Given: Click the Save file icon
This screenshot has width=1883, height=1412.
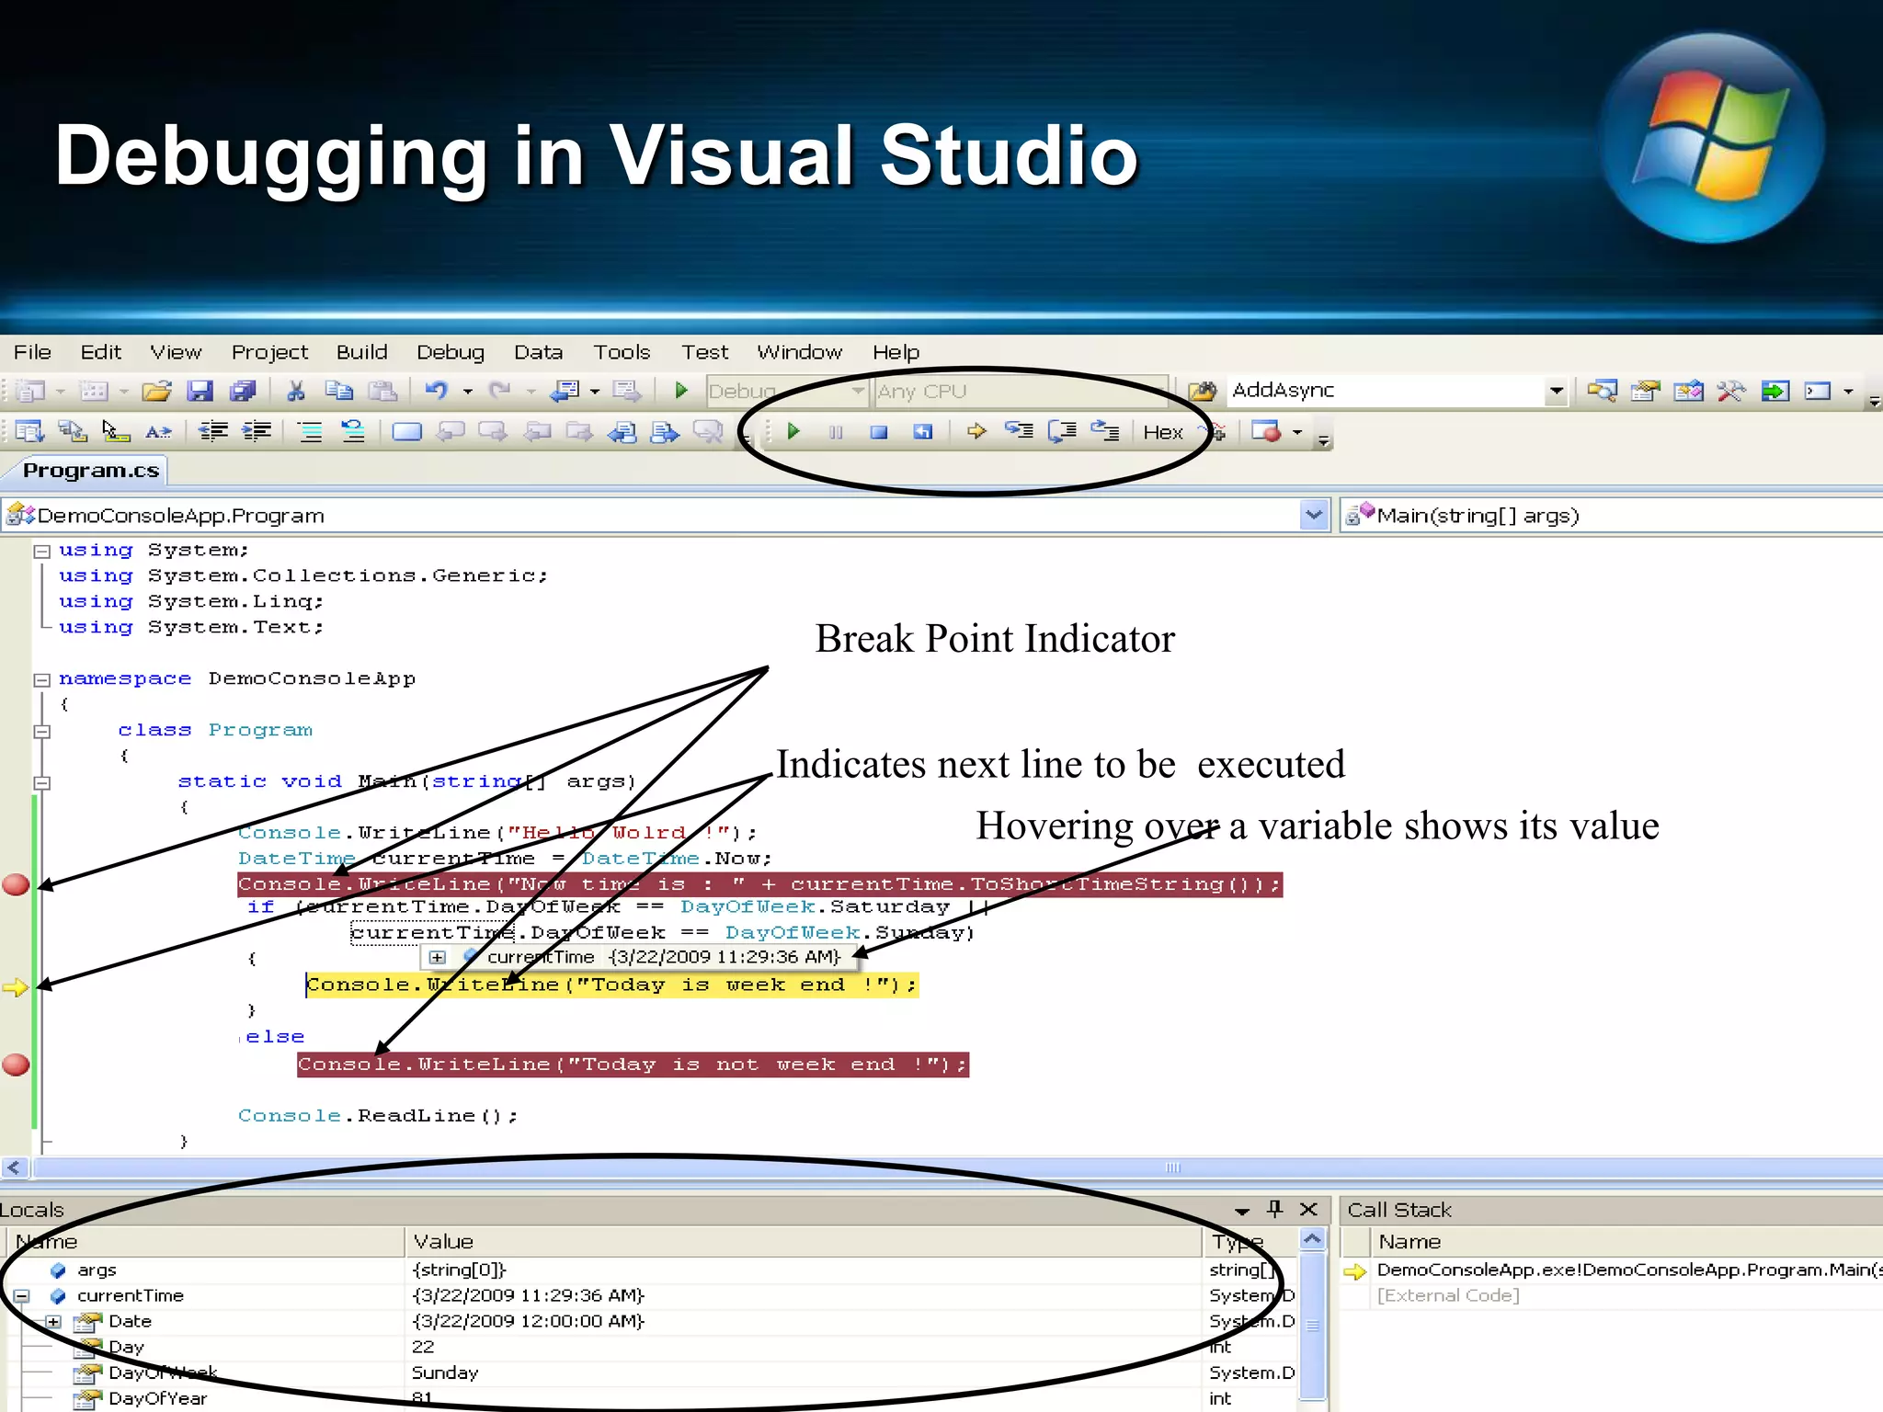Looking at the screenshot, I should [200, 392].
